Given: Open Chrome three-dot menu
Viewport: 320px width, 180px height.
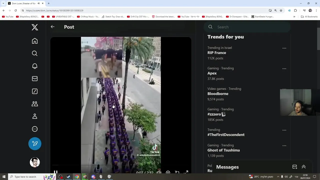Looking at the screenshot, I should [x=316, y=10].
